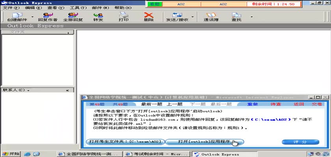This screenshot has width=331, height=157.
Task: Open the Tools (工具) menu
Action: click(x=78, y=8)
